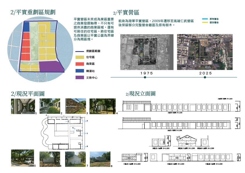Click the blue 轉運站 legend swatch
Image resolution: width=245 pixels, height=173 pixels.
click(80, 71)
